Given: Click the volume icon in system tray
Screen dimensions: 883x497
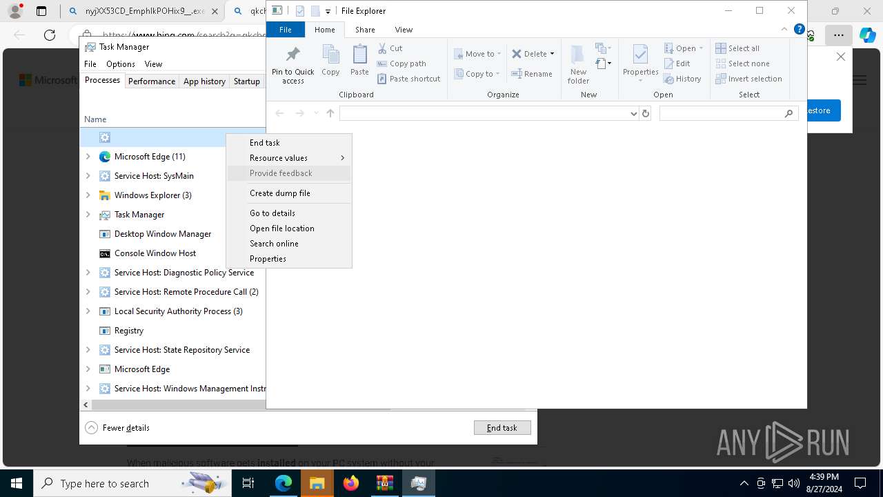Looking at the screenshot, I should tap(794, 483).
